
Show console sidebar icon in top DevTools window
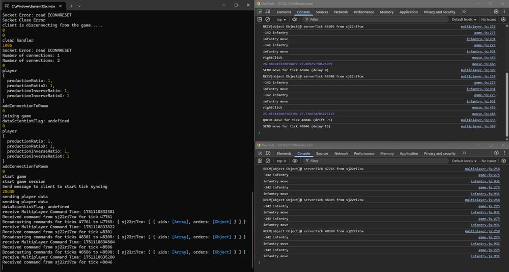(x=260, y=19)
